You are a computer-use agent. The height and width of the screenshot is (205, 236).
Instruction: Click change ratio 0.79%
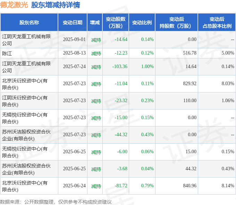[x=147, y=186]
